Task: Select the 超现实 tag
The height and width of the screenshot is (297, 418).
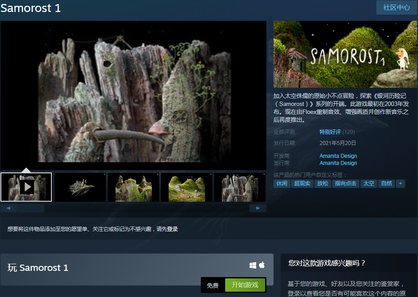Action: click(x=302, y=184)
